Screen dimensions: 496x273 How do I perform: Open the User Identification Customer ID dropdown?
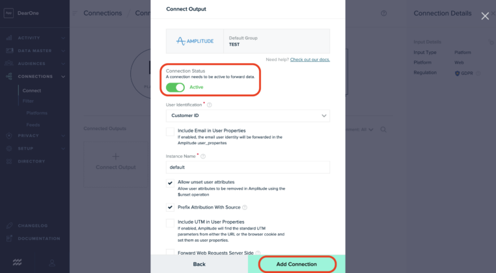247,116
